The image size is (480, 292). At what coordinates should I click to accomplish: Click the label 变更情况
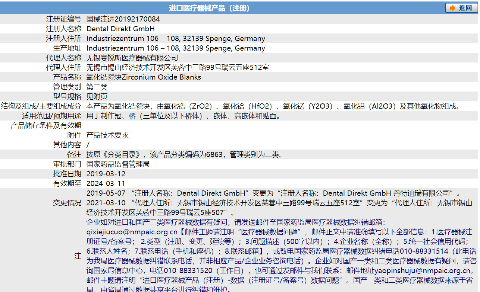67,203
